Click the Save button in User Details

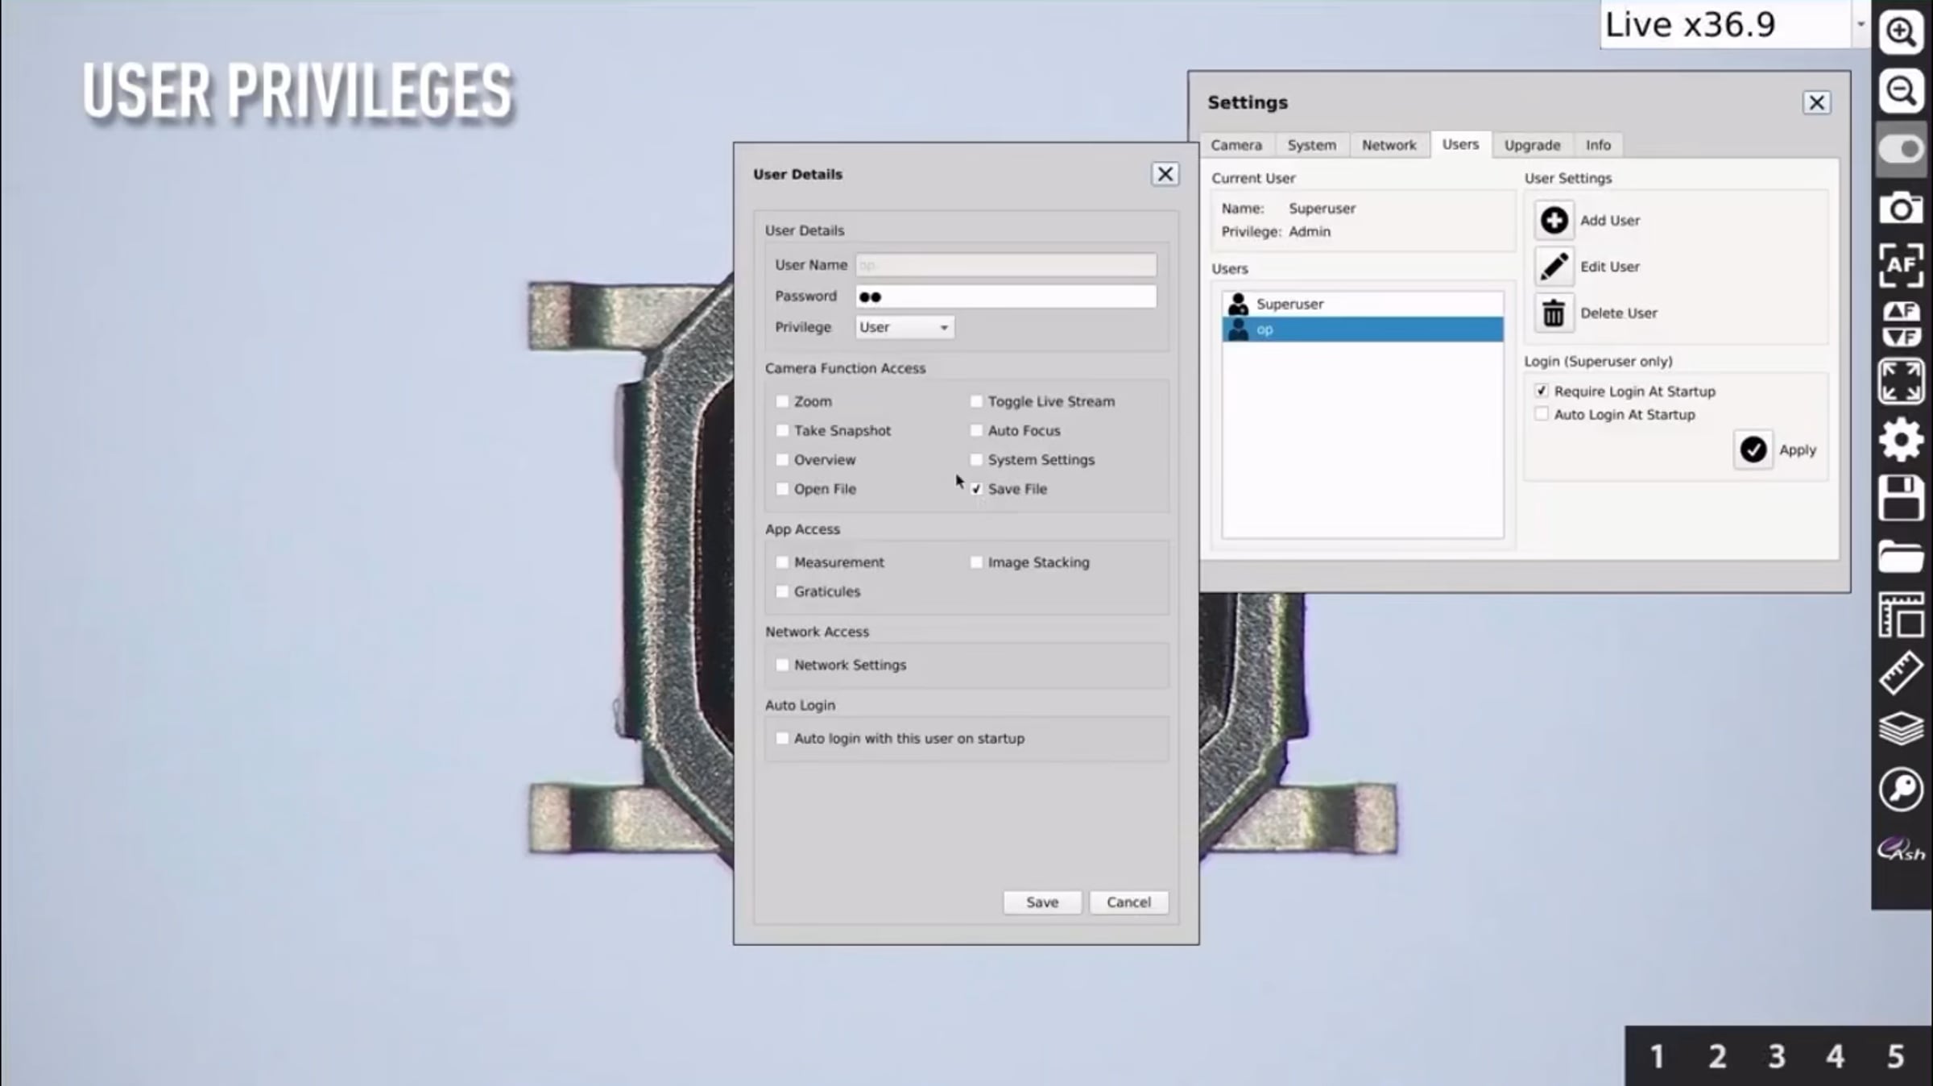1042,902
